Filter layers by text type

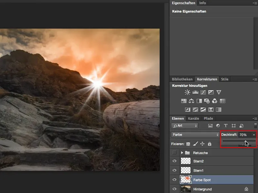pos(226,125)
